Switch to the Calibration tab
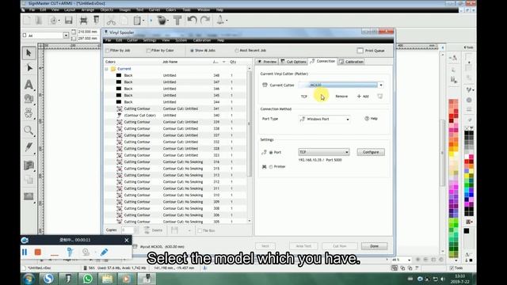The image size is (507, 285). [352, 62]
